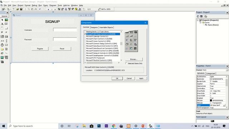Select the CommandButton tool in toolbox

(6, 28)
